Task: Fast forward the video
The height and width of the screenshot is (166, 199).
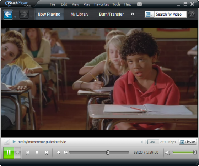Action: coord(66,153)
